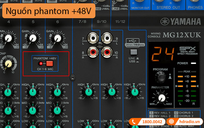204x128 pixels.
Task: Click the MONITOR OUT label
Action: coord(140,8)
